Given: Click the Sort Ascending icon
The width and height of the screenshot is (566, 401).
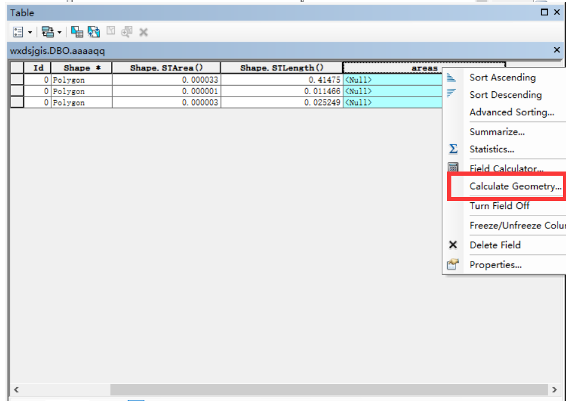Looking at the screenshot, I should click(453, 77).
